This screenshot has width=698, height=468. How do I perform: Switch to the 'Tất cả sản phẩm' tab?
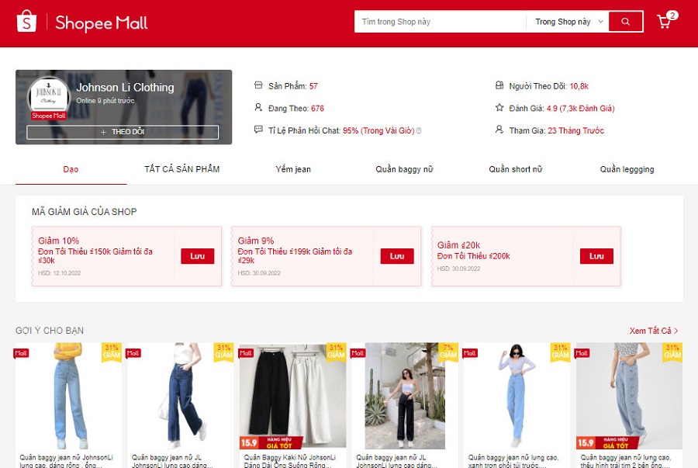click(181, 169)
